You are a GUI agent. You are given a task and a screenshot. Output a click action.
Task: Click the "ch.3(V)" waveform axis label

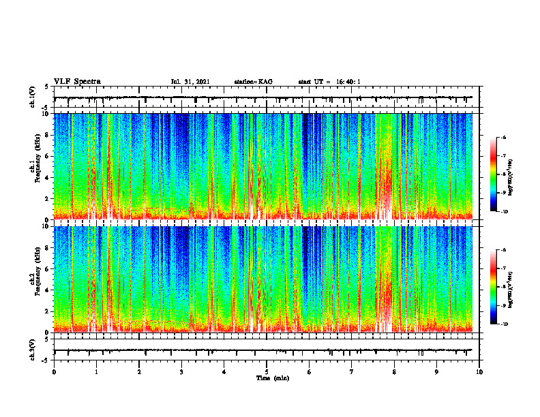32,350
